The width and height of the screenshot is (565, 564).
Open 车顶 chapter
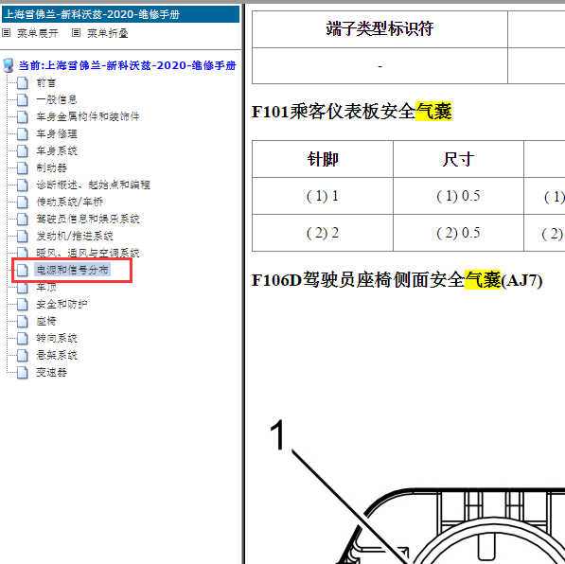[x=45, y=287]
